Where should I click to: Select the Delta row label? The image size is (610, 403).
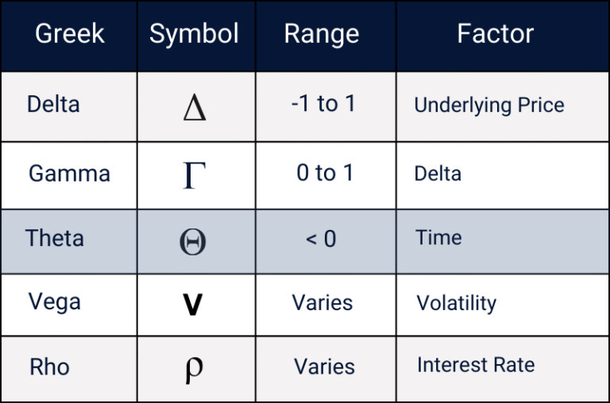[53, 104]
